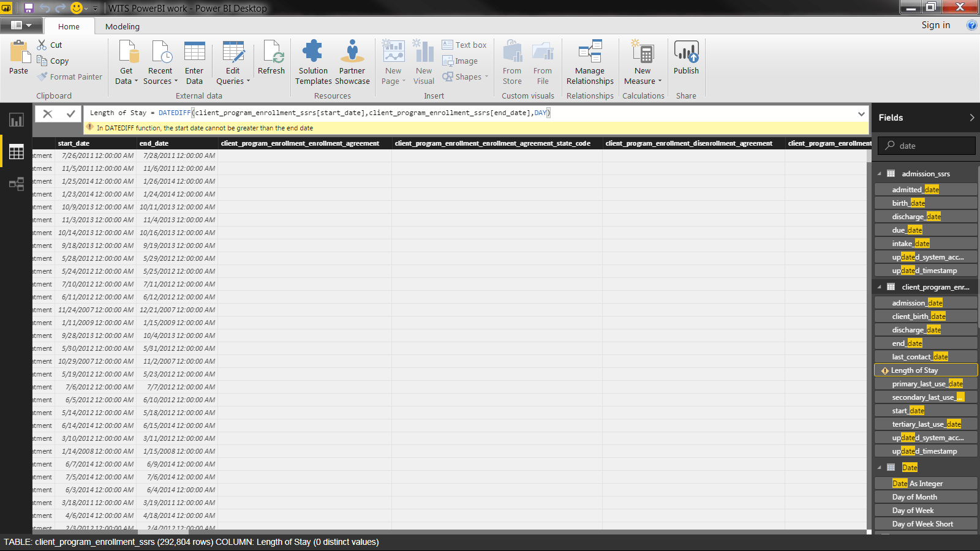Image resolution: width=980 pixels, height=551 pixels.
Task: Select the primary_last_use_date field
Action: [x=925, y=384]
